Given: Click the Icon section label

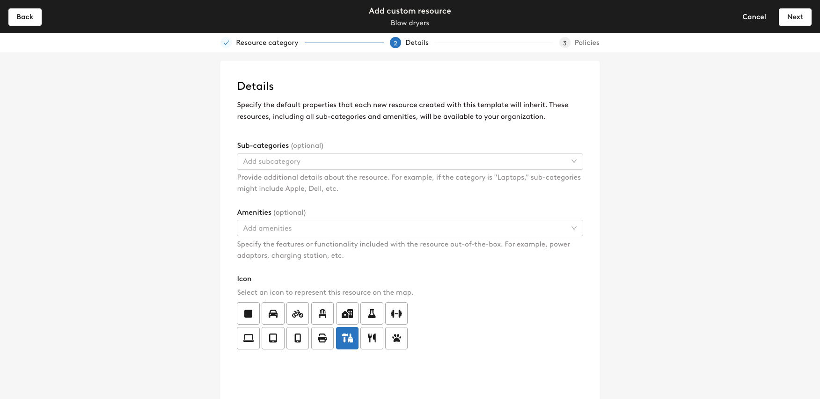Looking at the screenshot, I should tap(244, 279).
